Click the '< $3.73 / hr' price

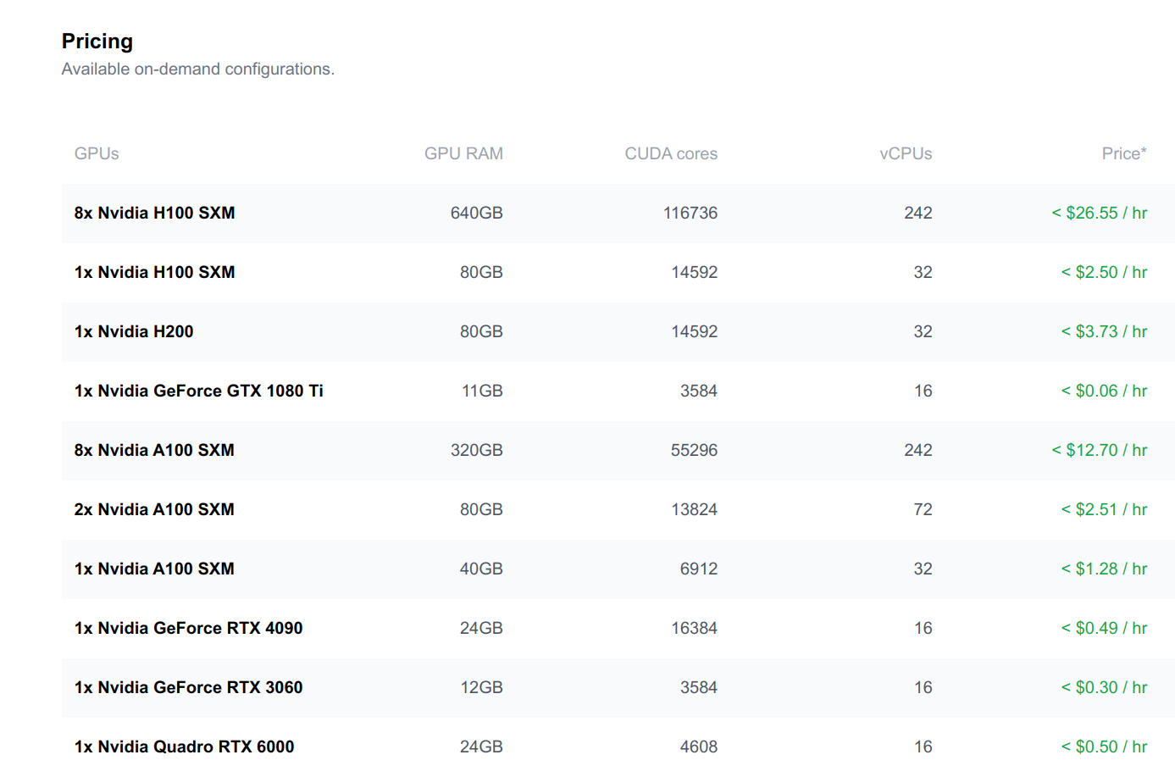tap(1105, 331)
